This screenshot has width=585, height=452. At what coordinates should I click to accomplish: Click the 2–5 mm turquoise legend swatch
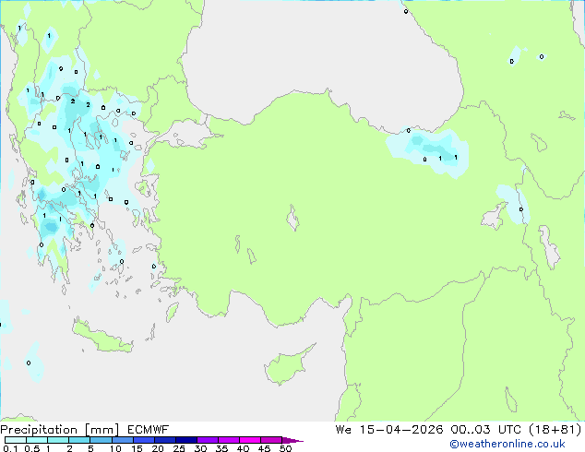tap(79, 440)
